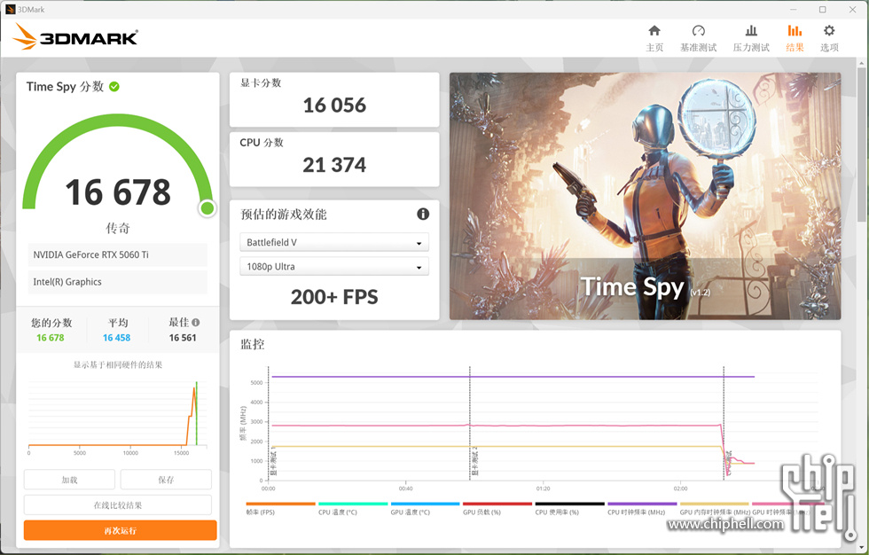
Task: Minimize the 3DMark window
Action: (x=793, y=10)
